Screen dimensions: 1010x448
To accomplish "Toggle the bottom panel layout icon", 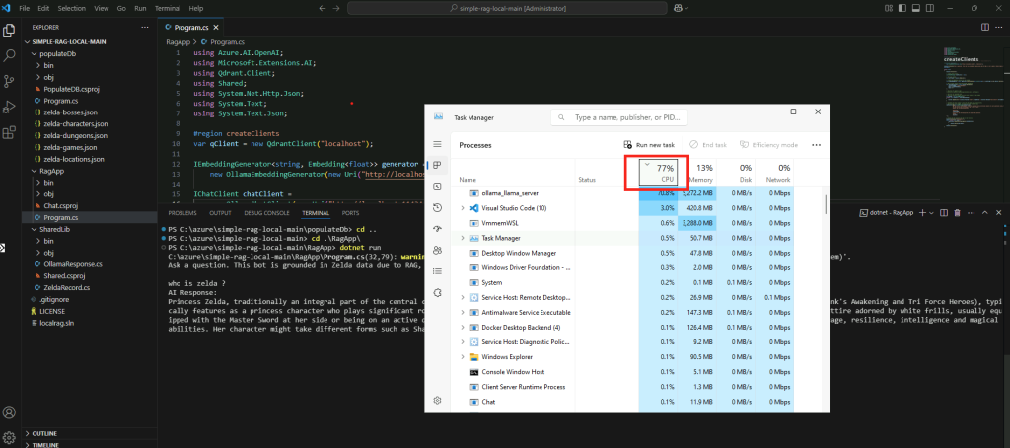I will coord(914,8).
